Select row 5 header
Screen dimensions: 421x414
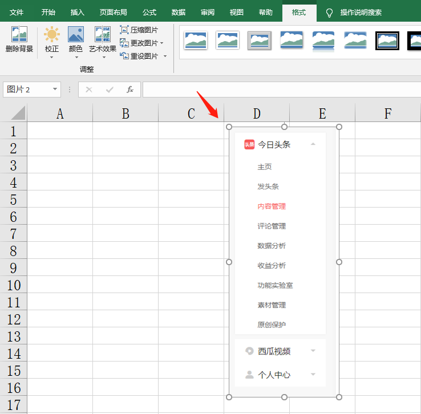coord(14,200)
